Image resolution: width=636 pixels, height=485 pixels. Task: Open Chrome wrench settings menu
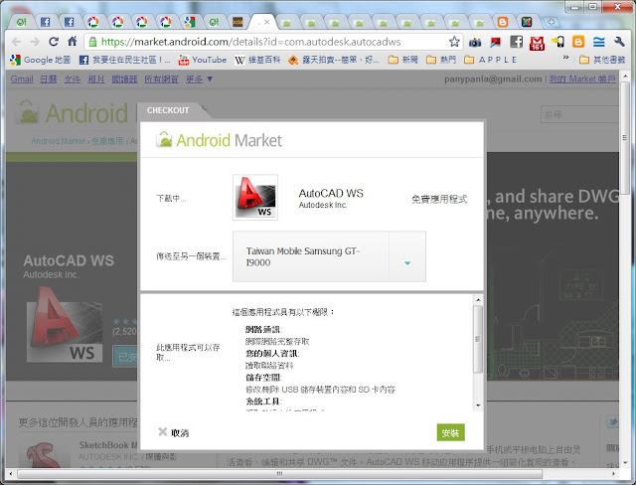(x=619, y=42)
